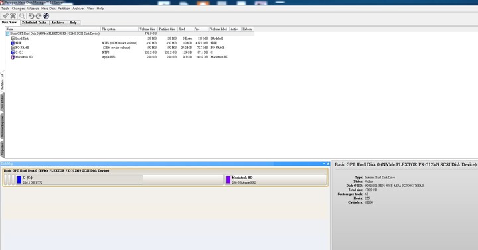The image size is (478, 250).
Task: Click the 87.1 GB free space cell
Action: tap(202, 52)
